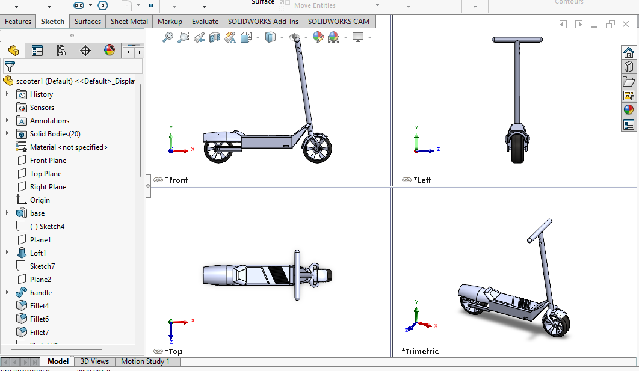This screenshot has width=639, height=371.
Task: Expand the base feature node
Action: (x=7, y=213)
